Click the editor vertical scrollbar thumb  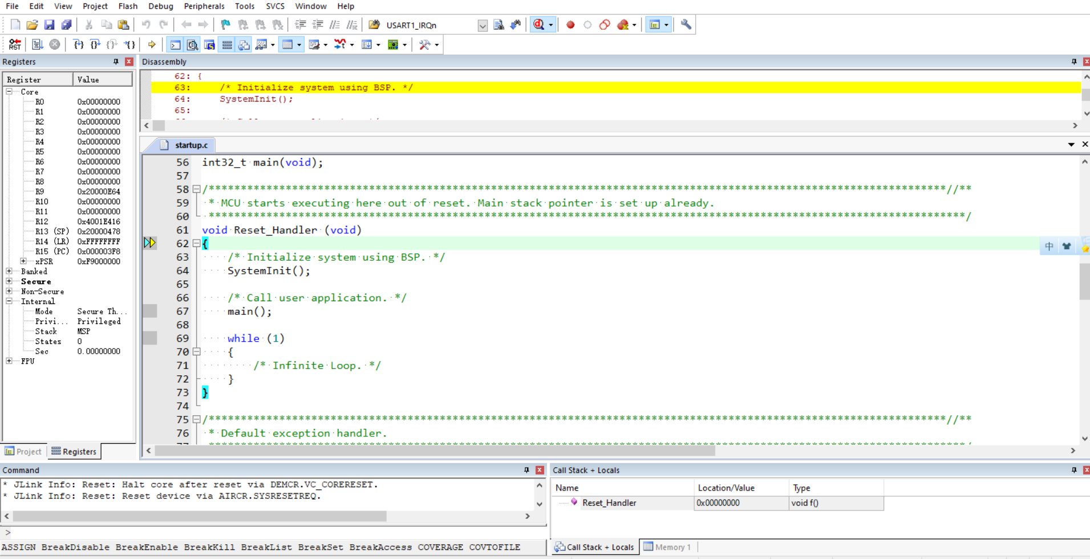point(1084,280)
